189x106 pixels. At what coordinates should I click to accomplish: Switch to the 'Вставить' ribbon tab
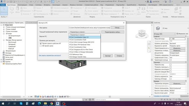click(x=47, y=5)
